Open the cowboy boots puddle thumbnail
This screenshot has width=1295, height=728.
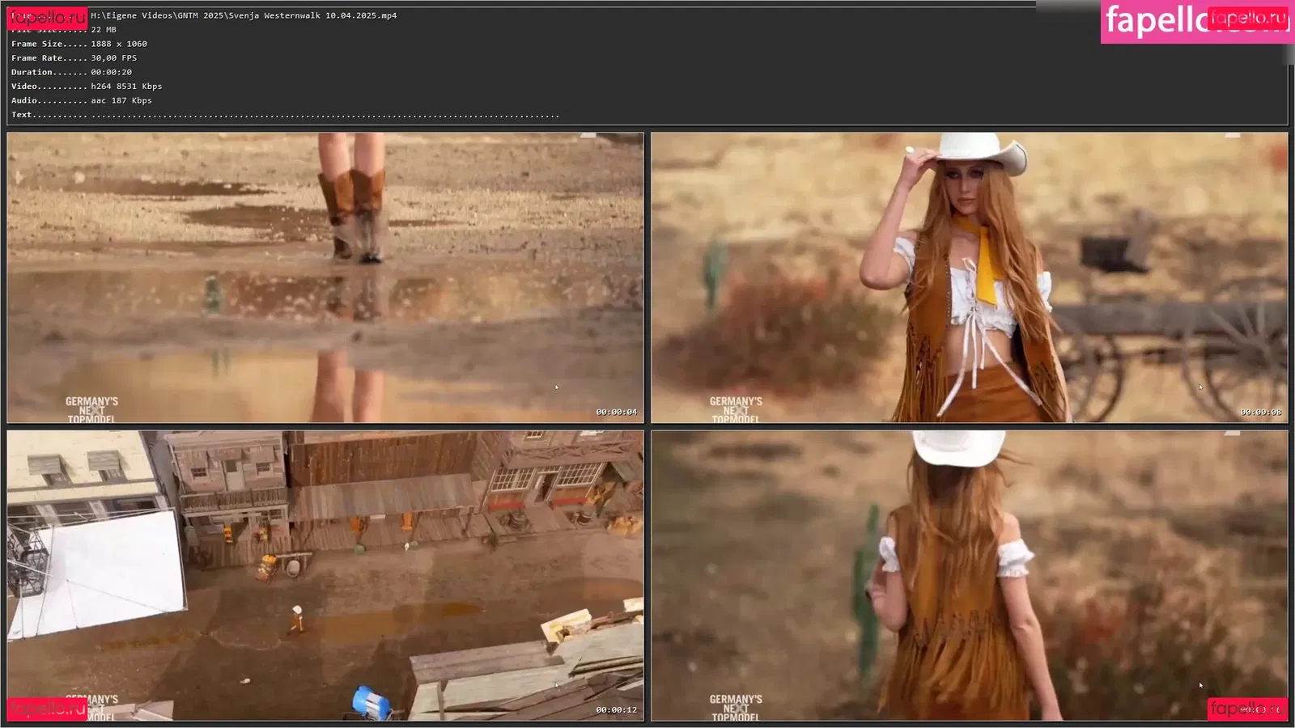pos(325,277)
